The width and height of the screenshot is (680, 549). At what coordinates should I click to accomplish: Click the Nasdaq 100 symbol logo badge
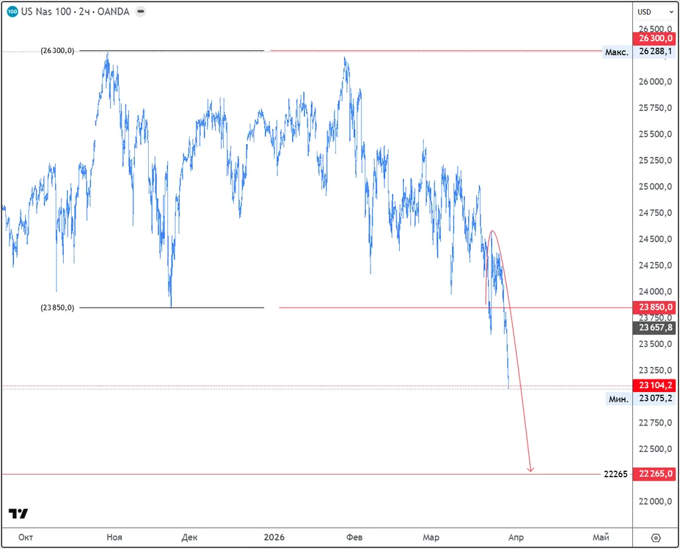pos(12,11)
